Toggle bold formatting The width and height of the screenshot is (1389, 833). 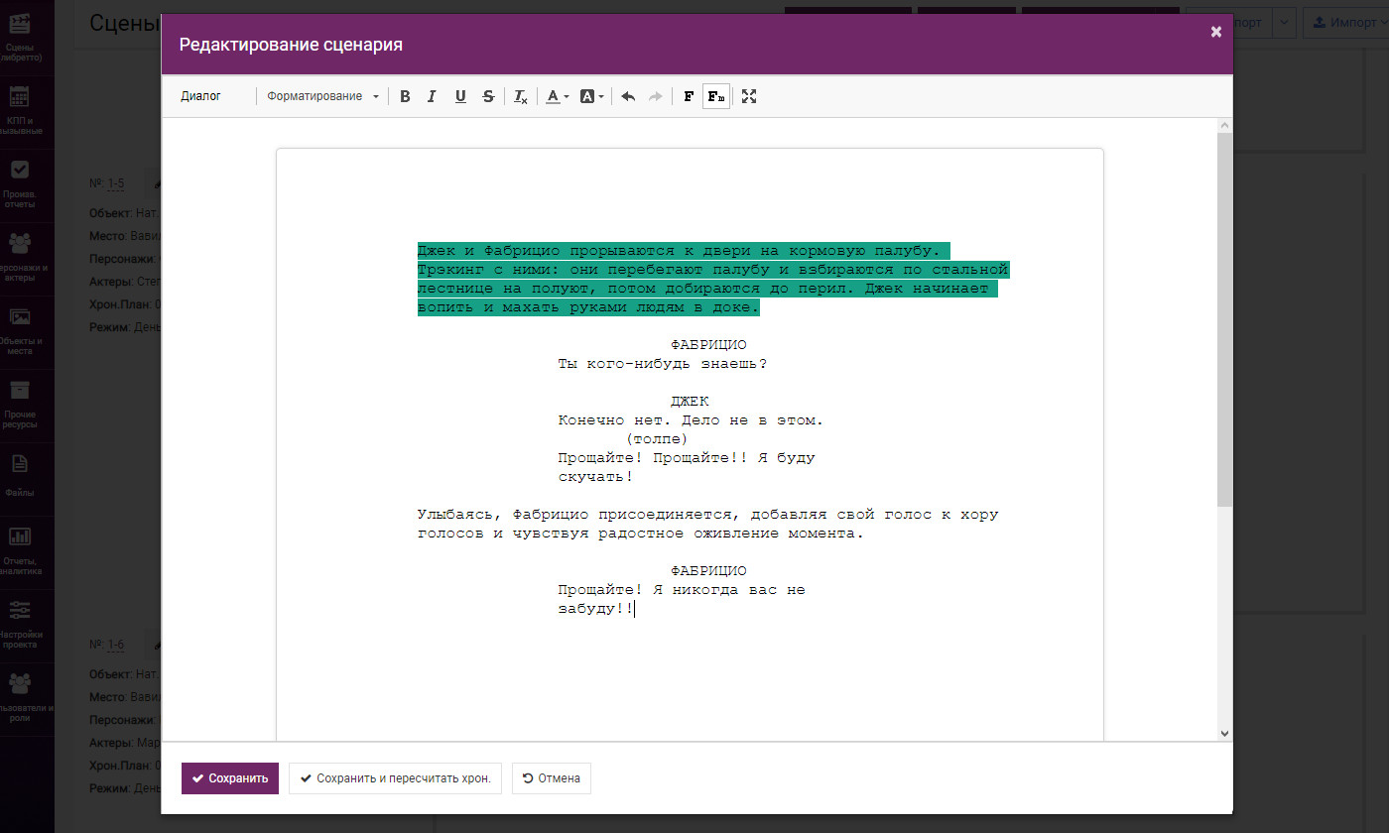pyautogui.click(x=405, y=96)
